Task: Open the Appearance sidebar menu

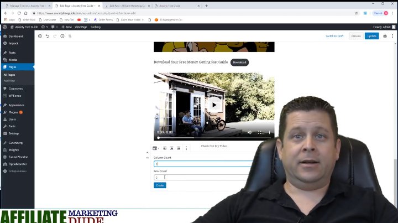Action: click(16, 105)
